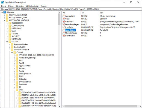
Task: Open the Görünüm menu
Action: coord(20,6)
